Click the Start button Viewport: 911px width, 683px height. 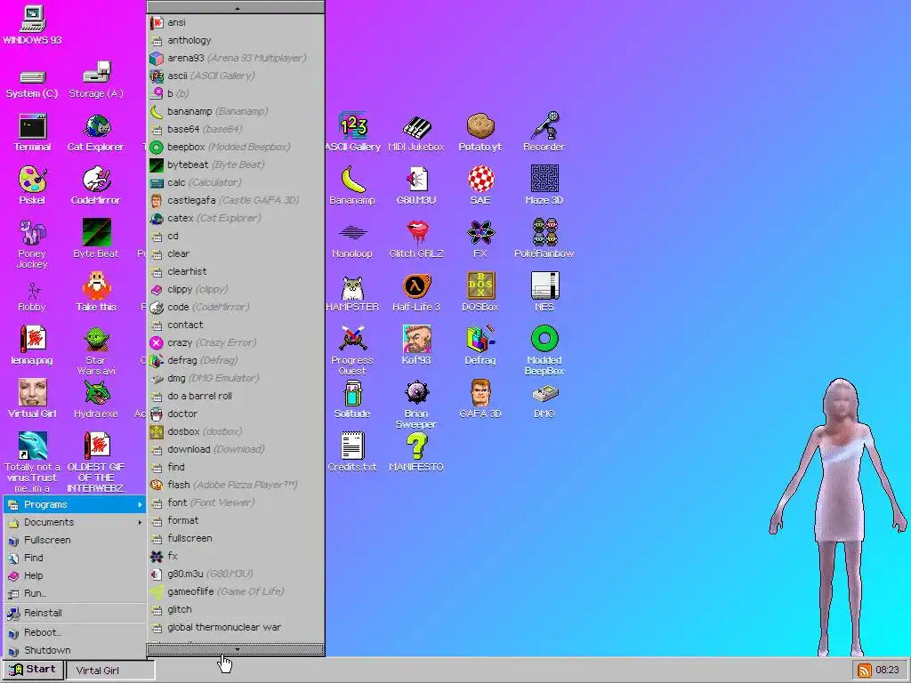(x=33, y=670)
